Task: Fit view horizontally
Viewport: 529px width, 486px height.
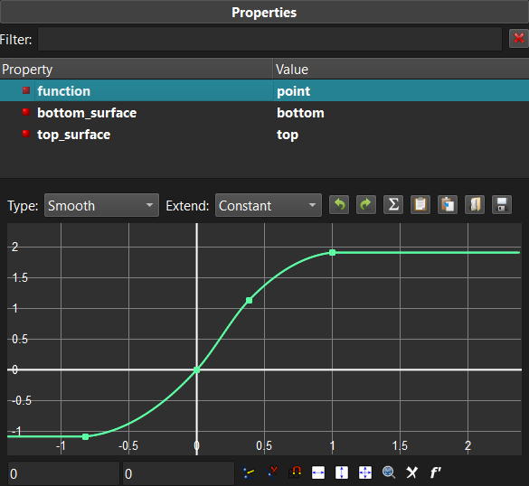Action: pyautogui.click(x=318, y=472)
